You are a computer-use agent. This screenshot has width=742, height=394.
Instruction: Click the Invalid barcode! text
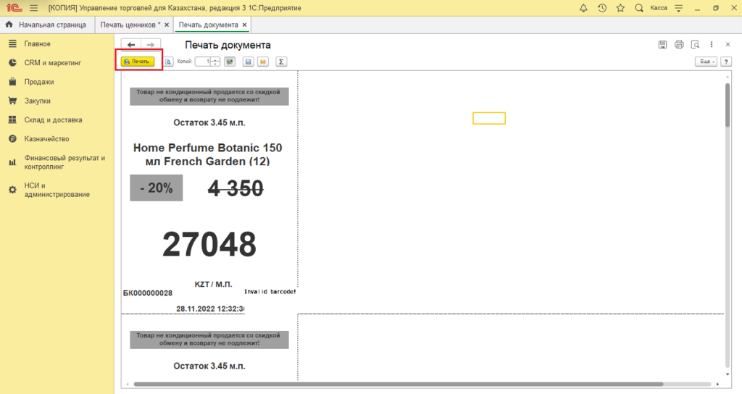point(270,292)
